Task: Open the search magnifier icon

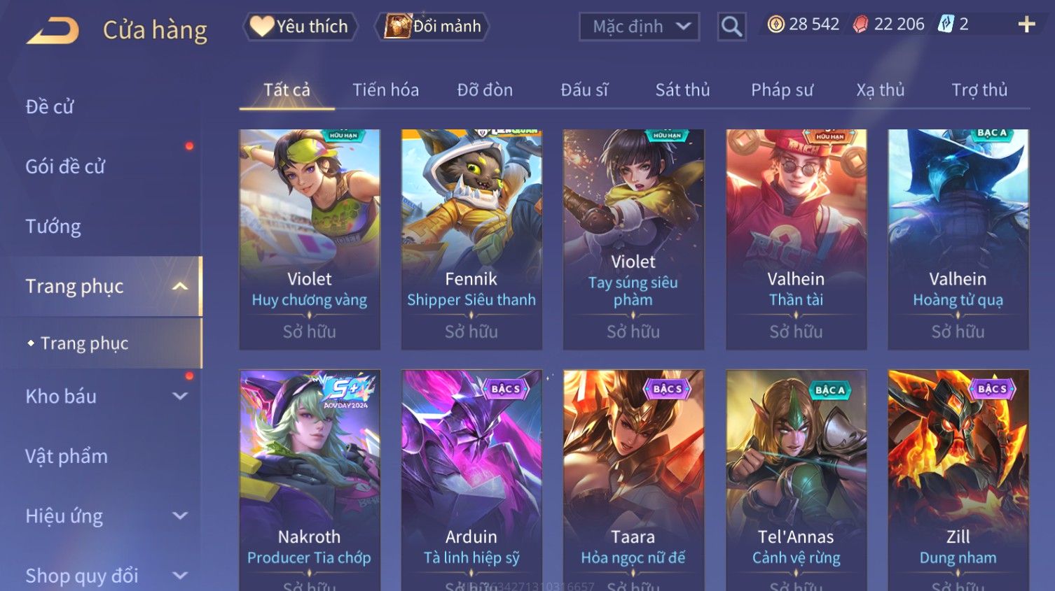Action: (731, 27)
